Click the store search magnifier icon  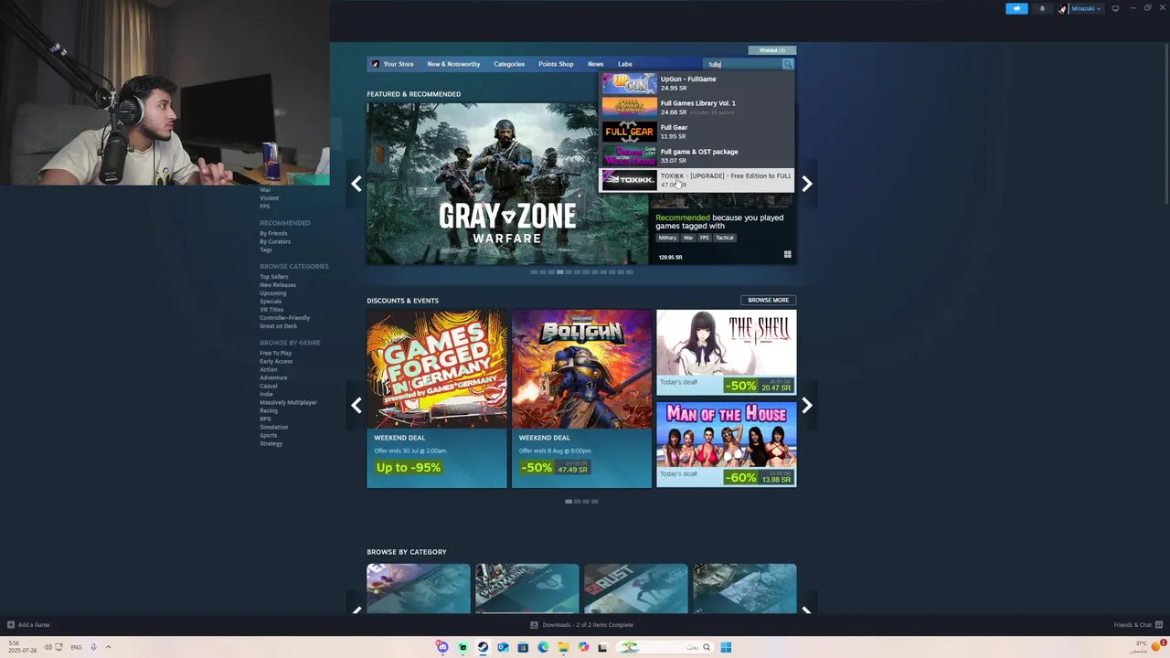[x=787, y=64]
